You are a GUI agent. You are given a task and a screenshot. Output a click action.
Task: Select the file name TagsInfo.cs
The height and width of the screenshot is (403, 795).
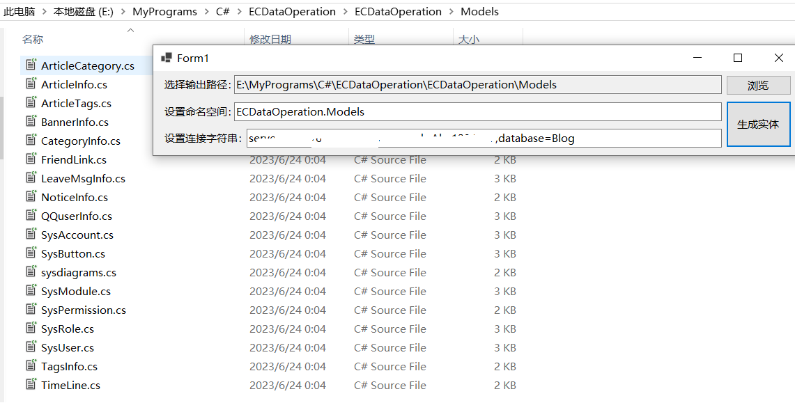coord(69,366)
